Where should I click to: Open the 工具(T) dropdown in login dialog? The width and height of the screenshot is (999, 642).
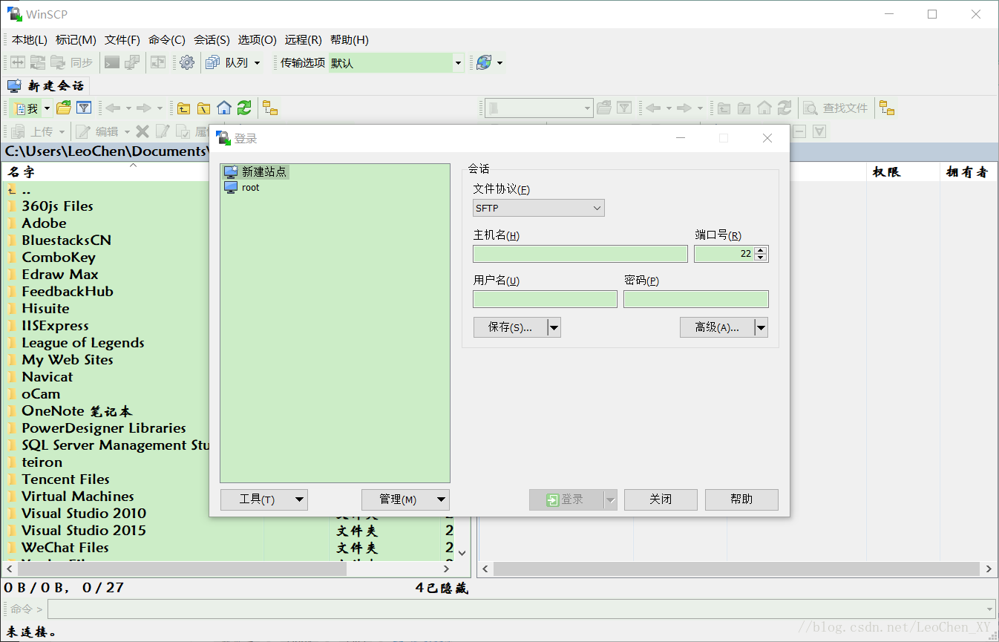pos(263,499)
